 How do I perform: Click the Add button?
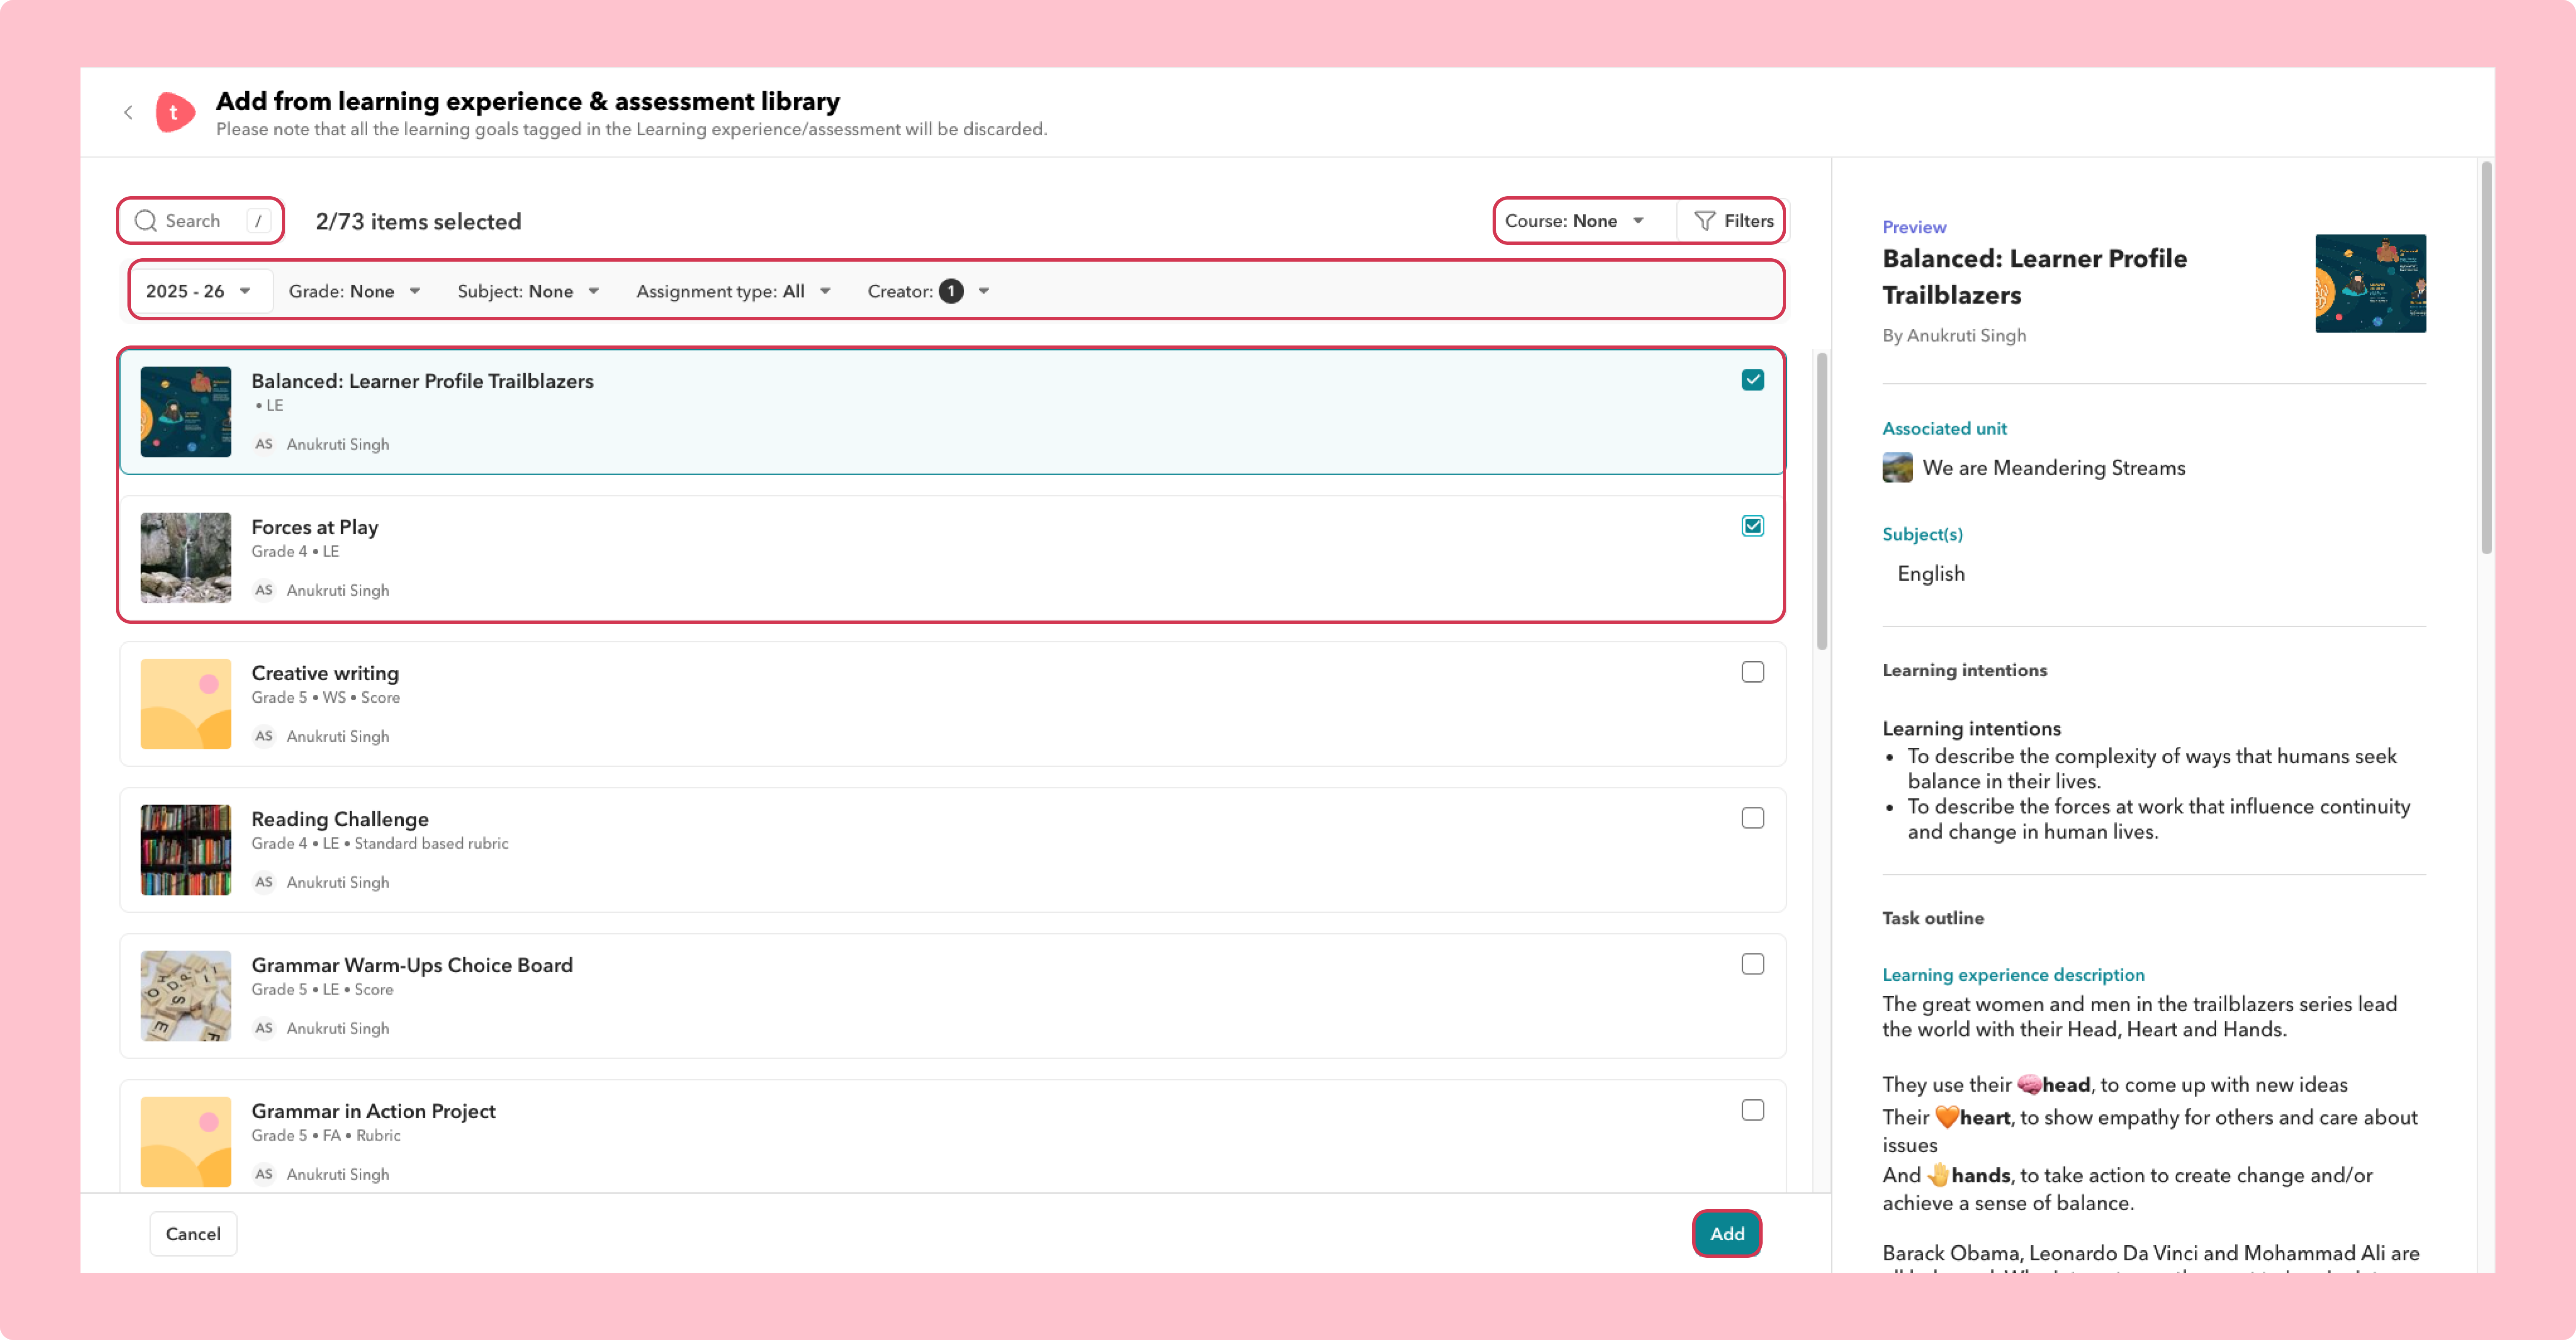(1727, 1234)
